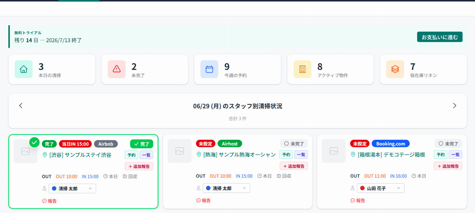Open 報告 chat icon on 熱海 card
475x213 pixels.
(199, 201)
